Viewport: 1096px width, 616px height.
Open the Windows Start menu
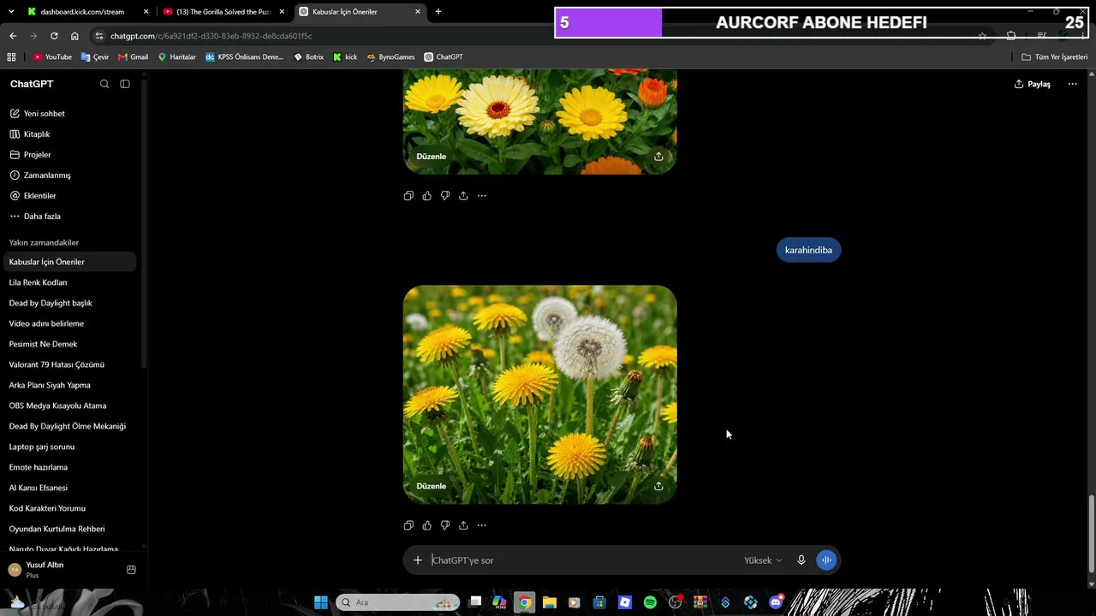click(321, 602)
